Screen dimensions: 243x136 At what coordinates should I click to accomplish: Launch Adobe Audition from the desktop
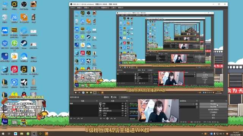click(x=5, y=123)
